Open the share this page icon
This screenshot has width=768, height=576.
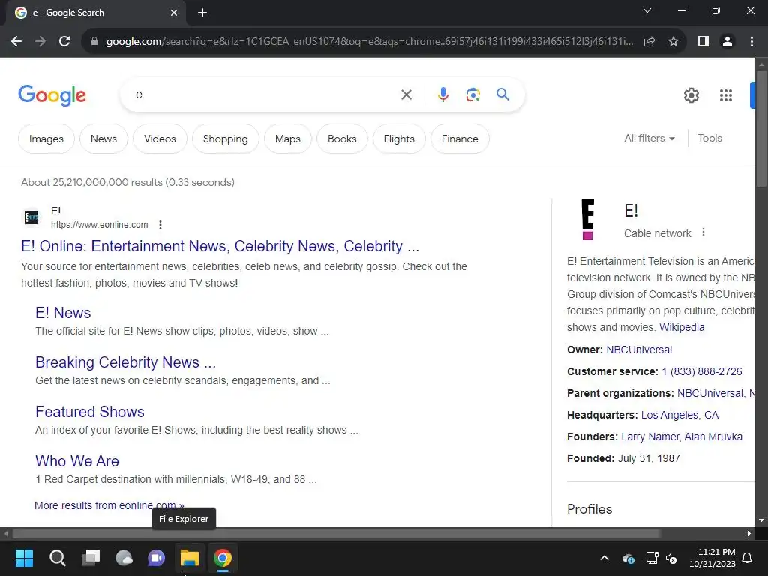pos(649,42)
